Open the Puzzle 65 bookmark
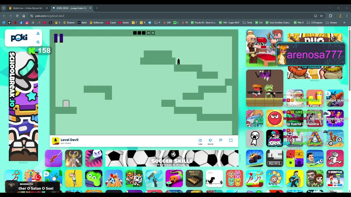 click(x=203, y=23)
